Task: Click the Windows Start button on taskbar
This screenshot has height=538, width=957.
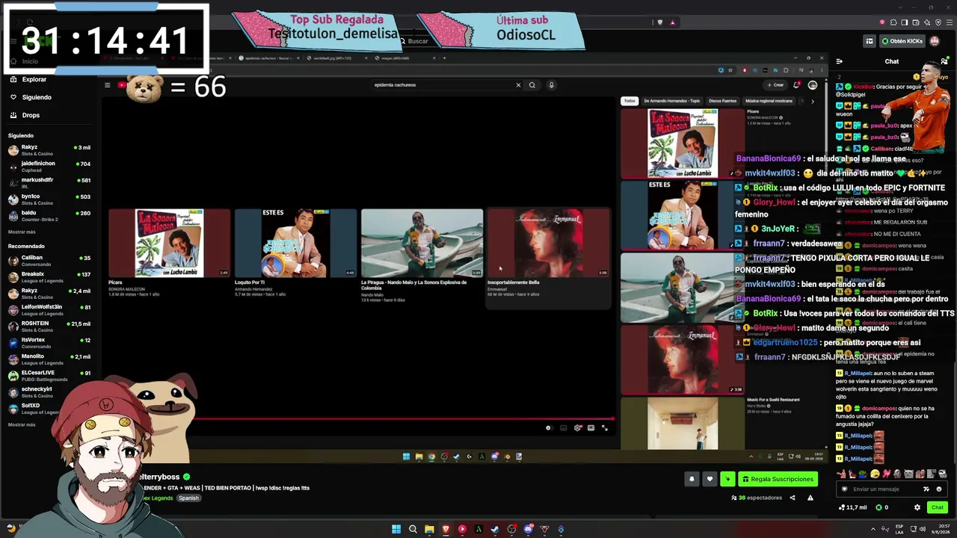Action: 396,529
